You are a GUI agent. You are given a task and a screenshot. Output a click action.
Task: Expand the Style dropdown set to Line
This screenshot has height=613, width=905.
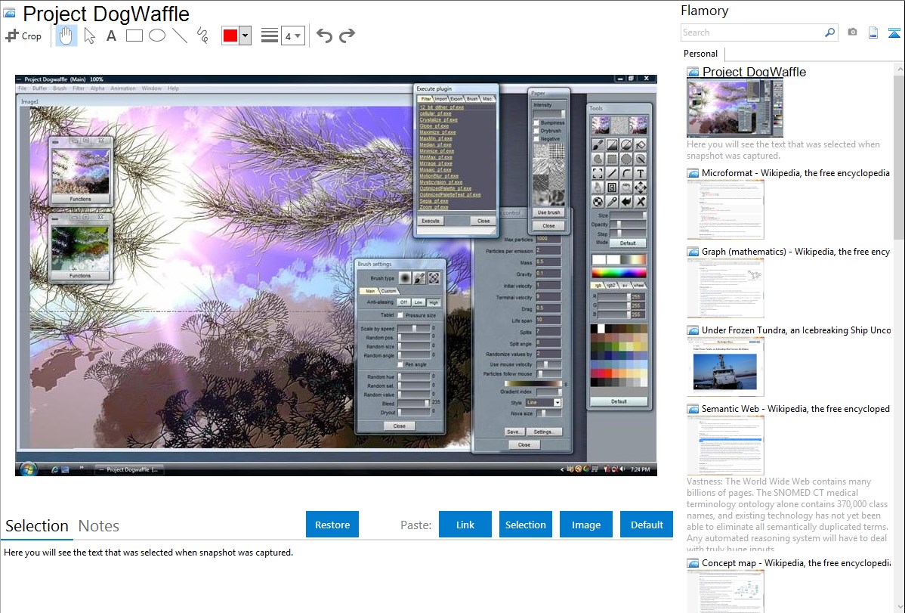click(558, 402)
